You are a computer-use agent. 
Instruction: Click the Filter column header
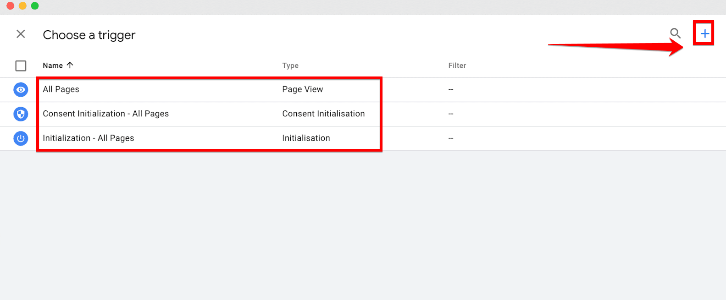coord(457,65)
